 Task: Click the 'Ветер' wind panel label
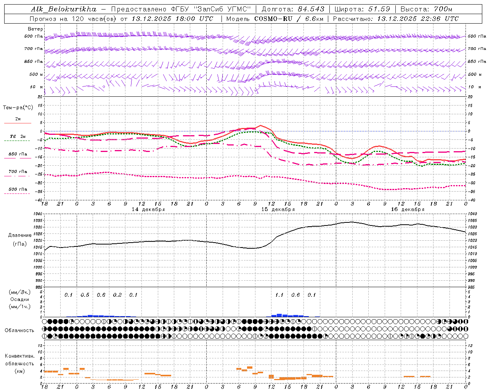pyautogui.click(x=35, y=29)
